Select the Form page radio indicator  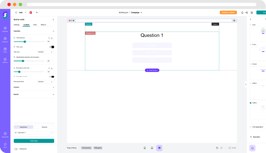tap(250, 44)
